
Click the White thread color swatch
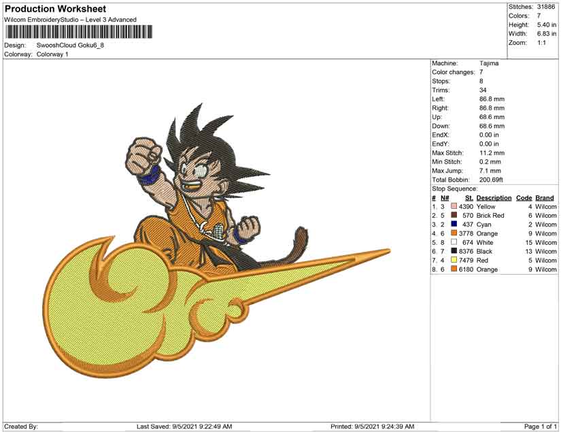pos(454,242)
